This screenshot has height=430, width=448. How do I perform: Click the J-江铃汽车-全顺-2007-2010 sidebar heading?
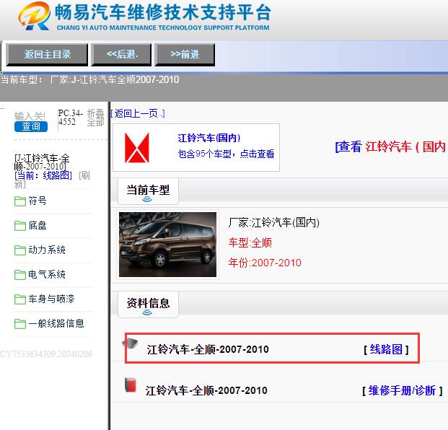click(x=42, y=162)
